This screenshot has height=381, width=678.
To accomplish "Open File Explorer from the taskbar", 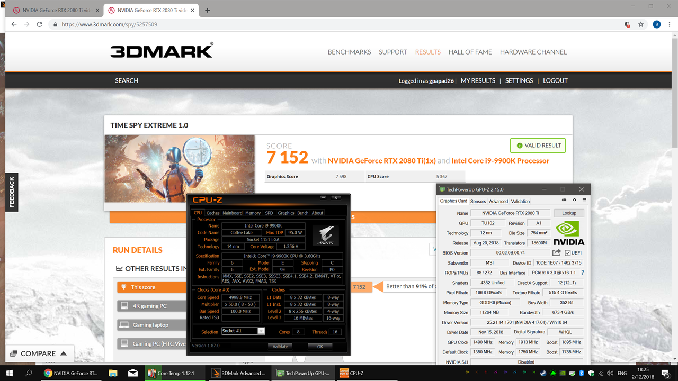I will pyautogui.click(x=113, y=373).
